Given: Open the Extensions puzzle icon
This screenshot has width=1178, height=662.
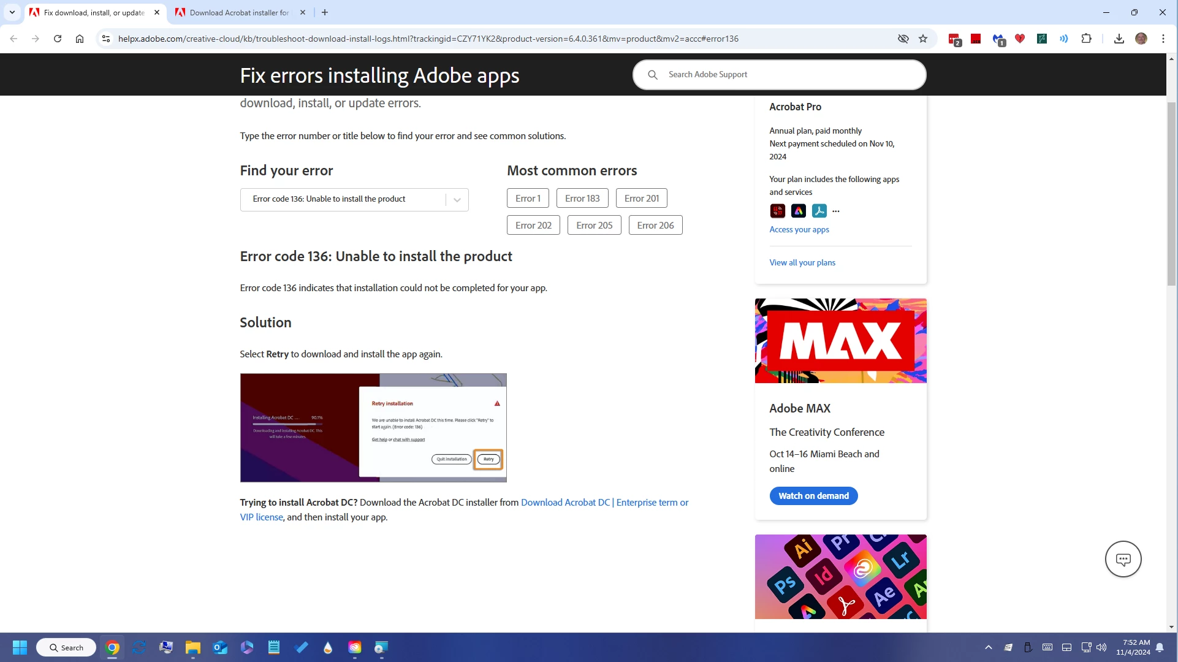Looking at the screenshot, I should pyautogui.click(x=1086, y=39).
